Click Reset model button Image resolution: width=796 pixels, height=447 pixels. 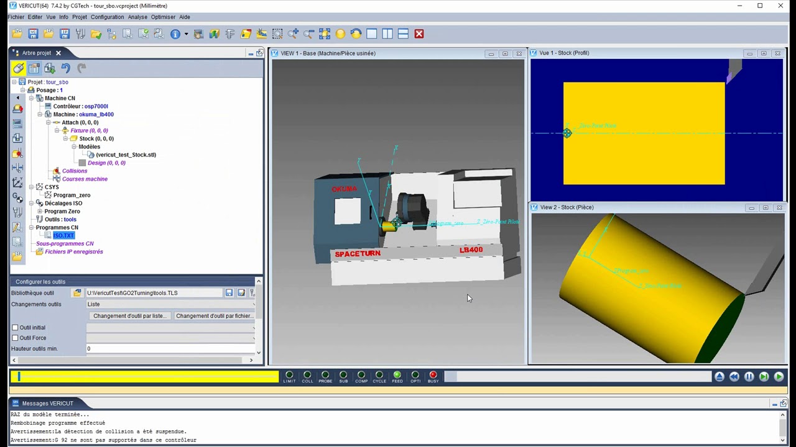point(719,377)
